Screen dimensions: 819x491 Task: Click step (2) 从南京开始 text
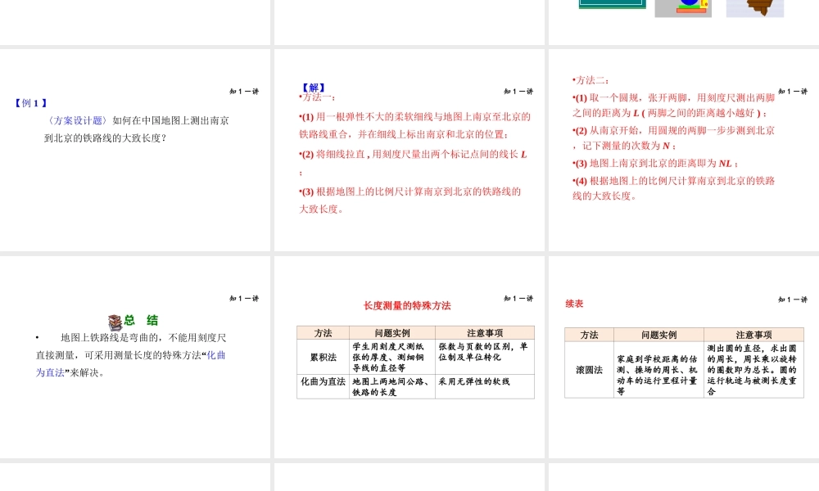coord(673,137)
